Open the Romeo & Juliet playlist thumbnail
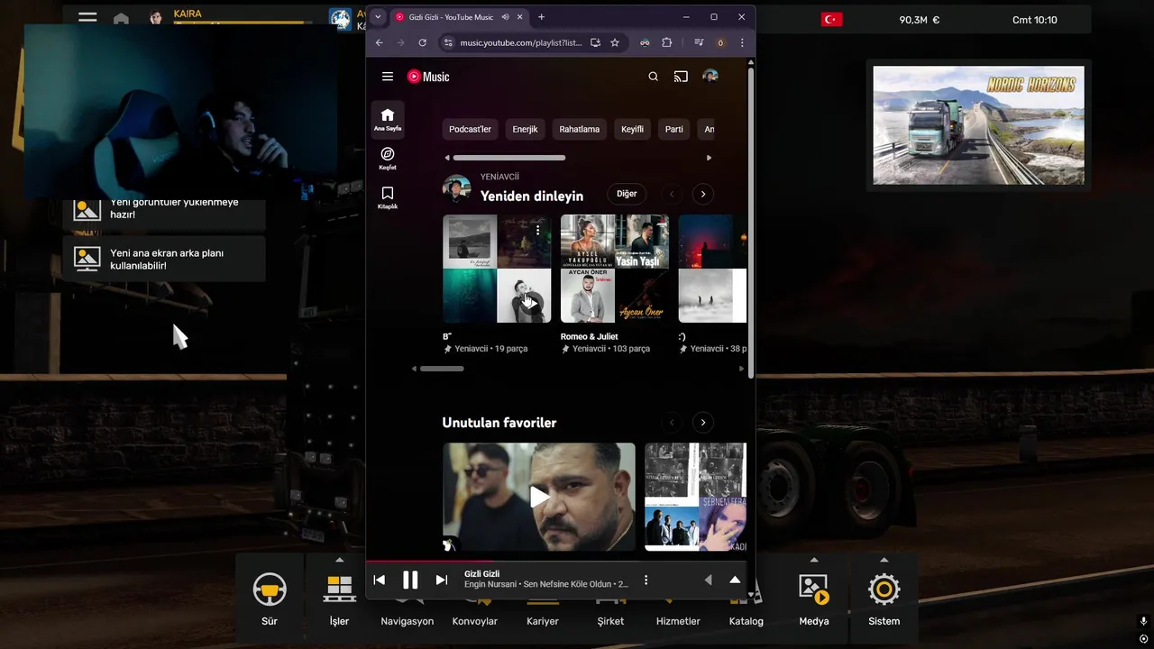The width and height of the screenshot is (1154, 649). coord(615,269)
